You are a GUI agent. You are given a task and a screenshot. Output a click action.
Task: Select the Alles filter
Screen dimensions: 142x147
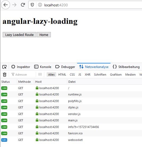click(x=51, y=75)
